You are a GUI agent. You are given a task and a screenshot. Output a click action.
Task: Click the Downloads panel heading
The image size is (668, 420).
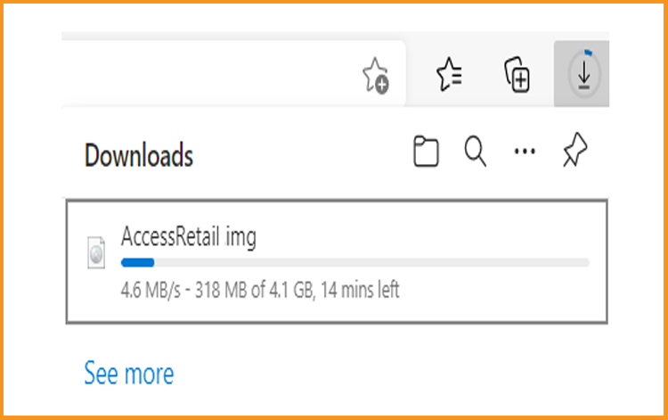[139, 155]
